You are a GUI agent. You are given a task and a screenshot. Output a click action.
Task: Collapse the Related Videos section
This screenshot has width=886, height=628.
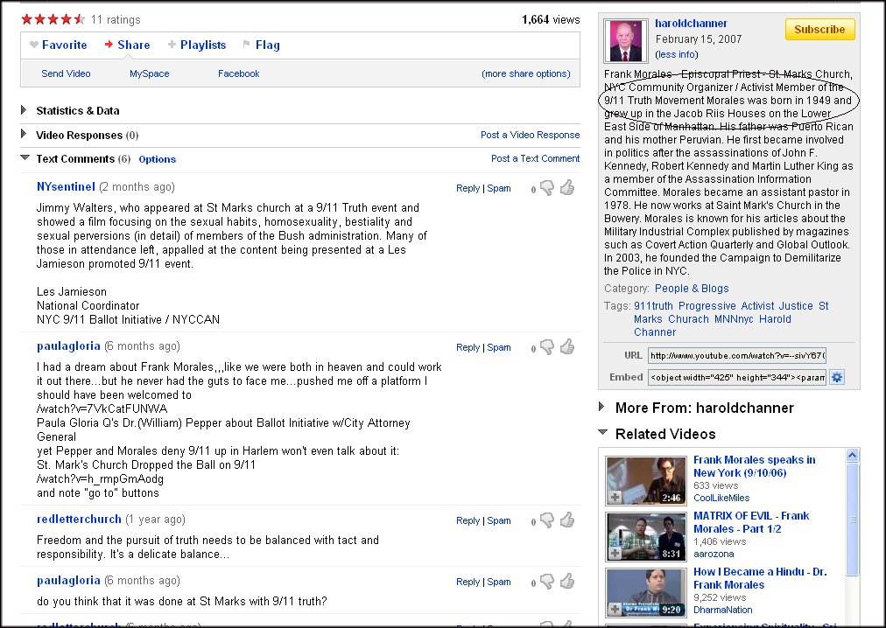pos(603,433)
